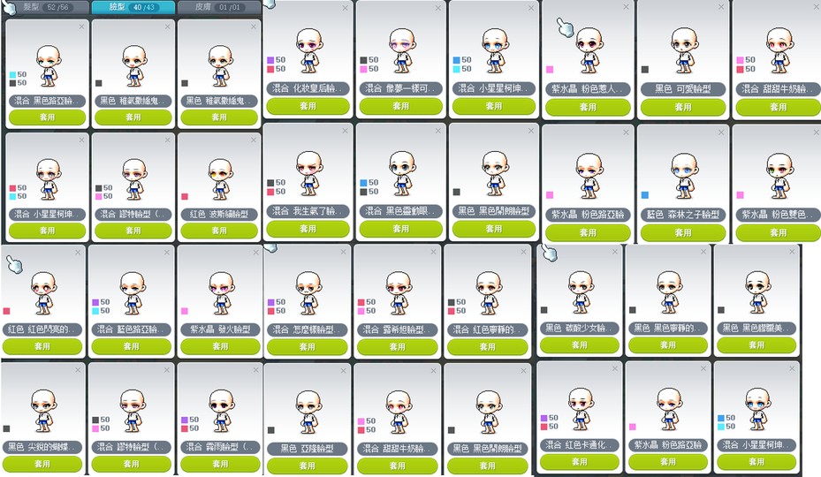This screenshot has height=477, width=821.
Task: Select the 藍色 森林之子臉型 character preview
Action: tap(683, 175)
